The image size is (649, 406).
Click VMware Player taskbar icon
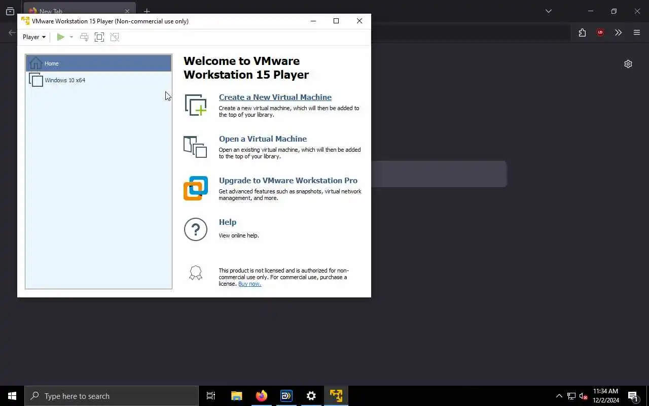(x=336, y=396)
